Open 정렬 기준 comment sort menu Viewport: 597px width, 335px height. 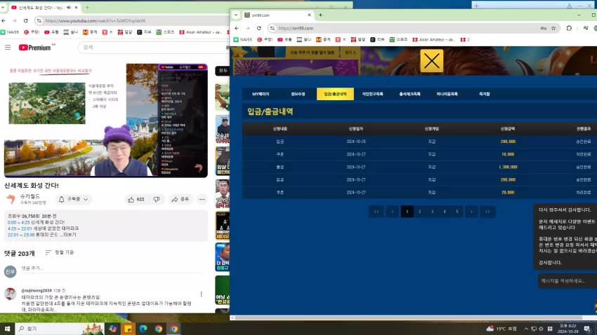(x=60, y=252)
